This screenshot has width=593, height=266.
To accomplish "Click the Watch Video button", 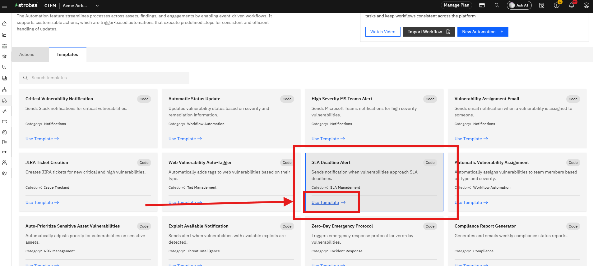I will coord(383,32).
